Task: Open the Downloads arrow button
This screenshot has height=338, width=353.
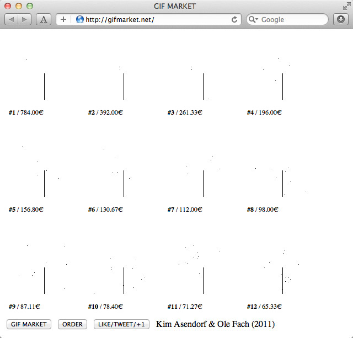Action: (x=340, y=19)
